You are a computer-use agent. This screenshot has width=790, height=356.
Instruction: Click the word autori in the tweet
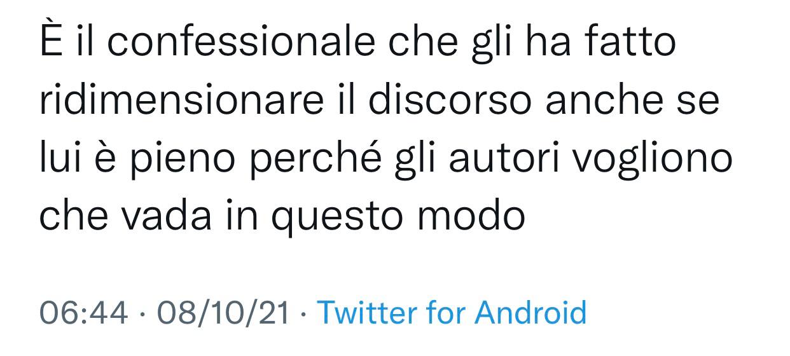506,159
